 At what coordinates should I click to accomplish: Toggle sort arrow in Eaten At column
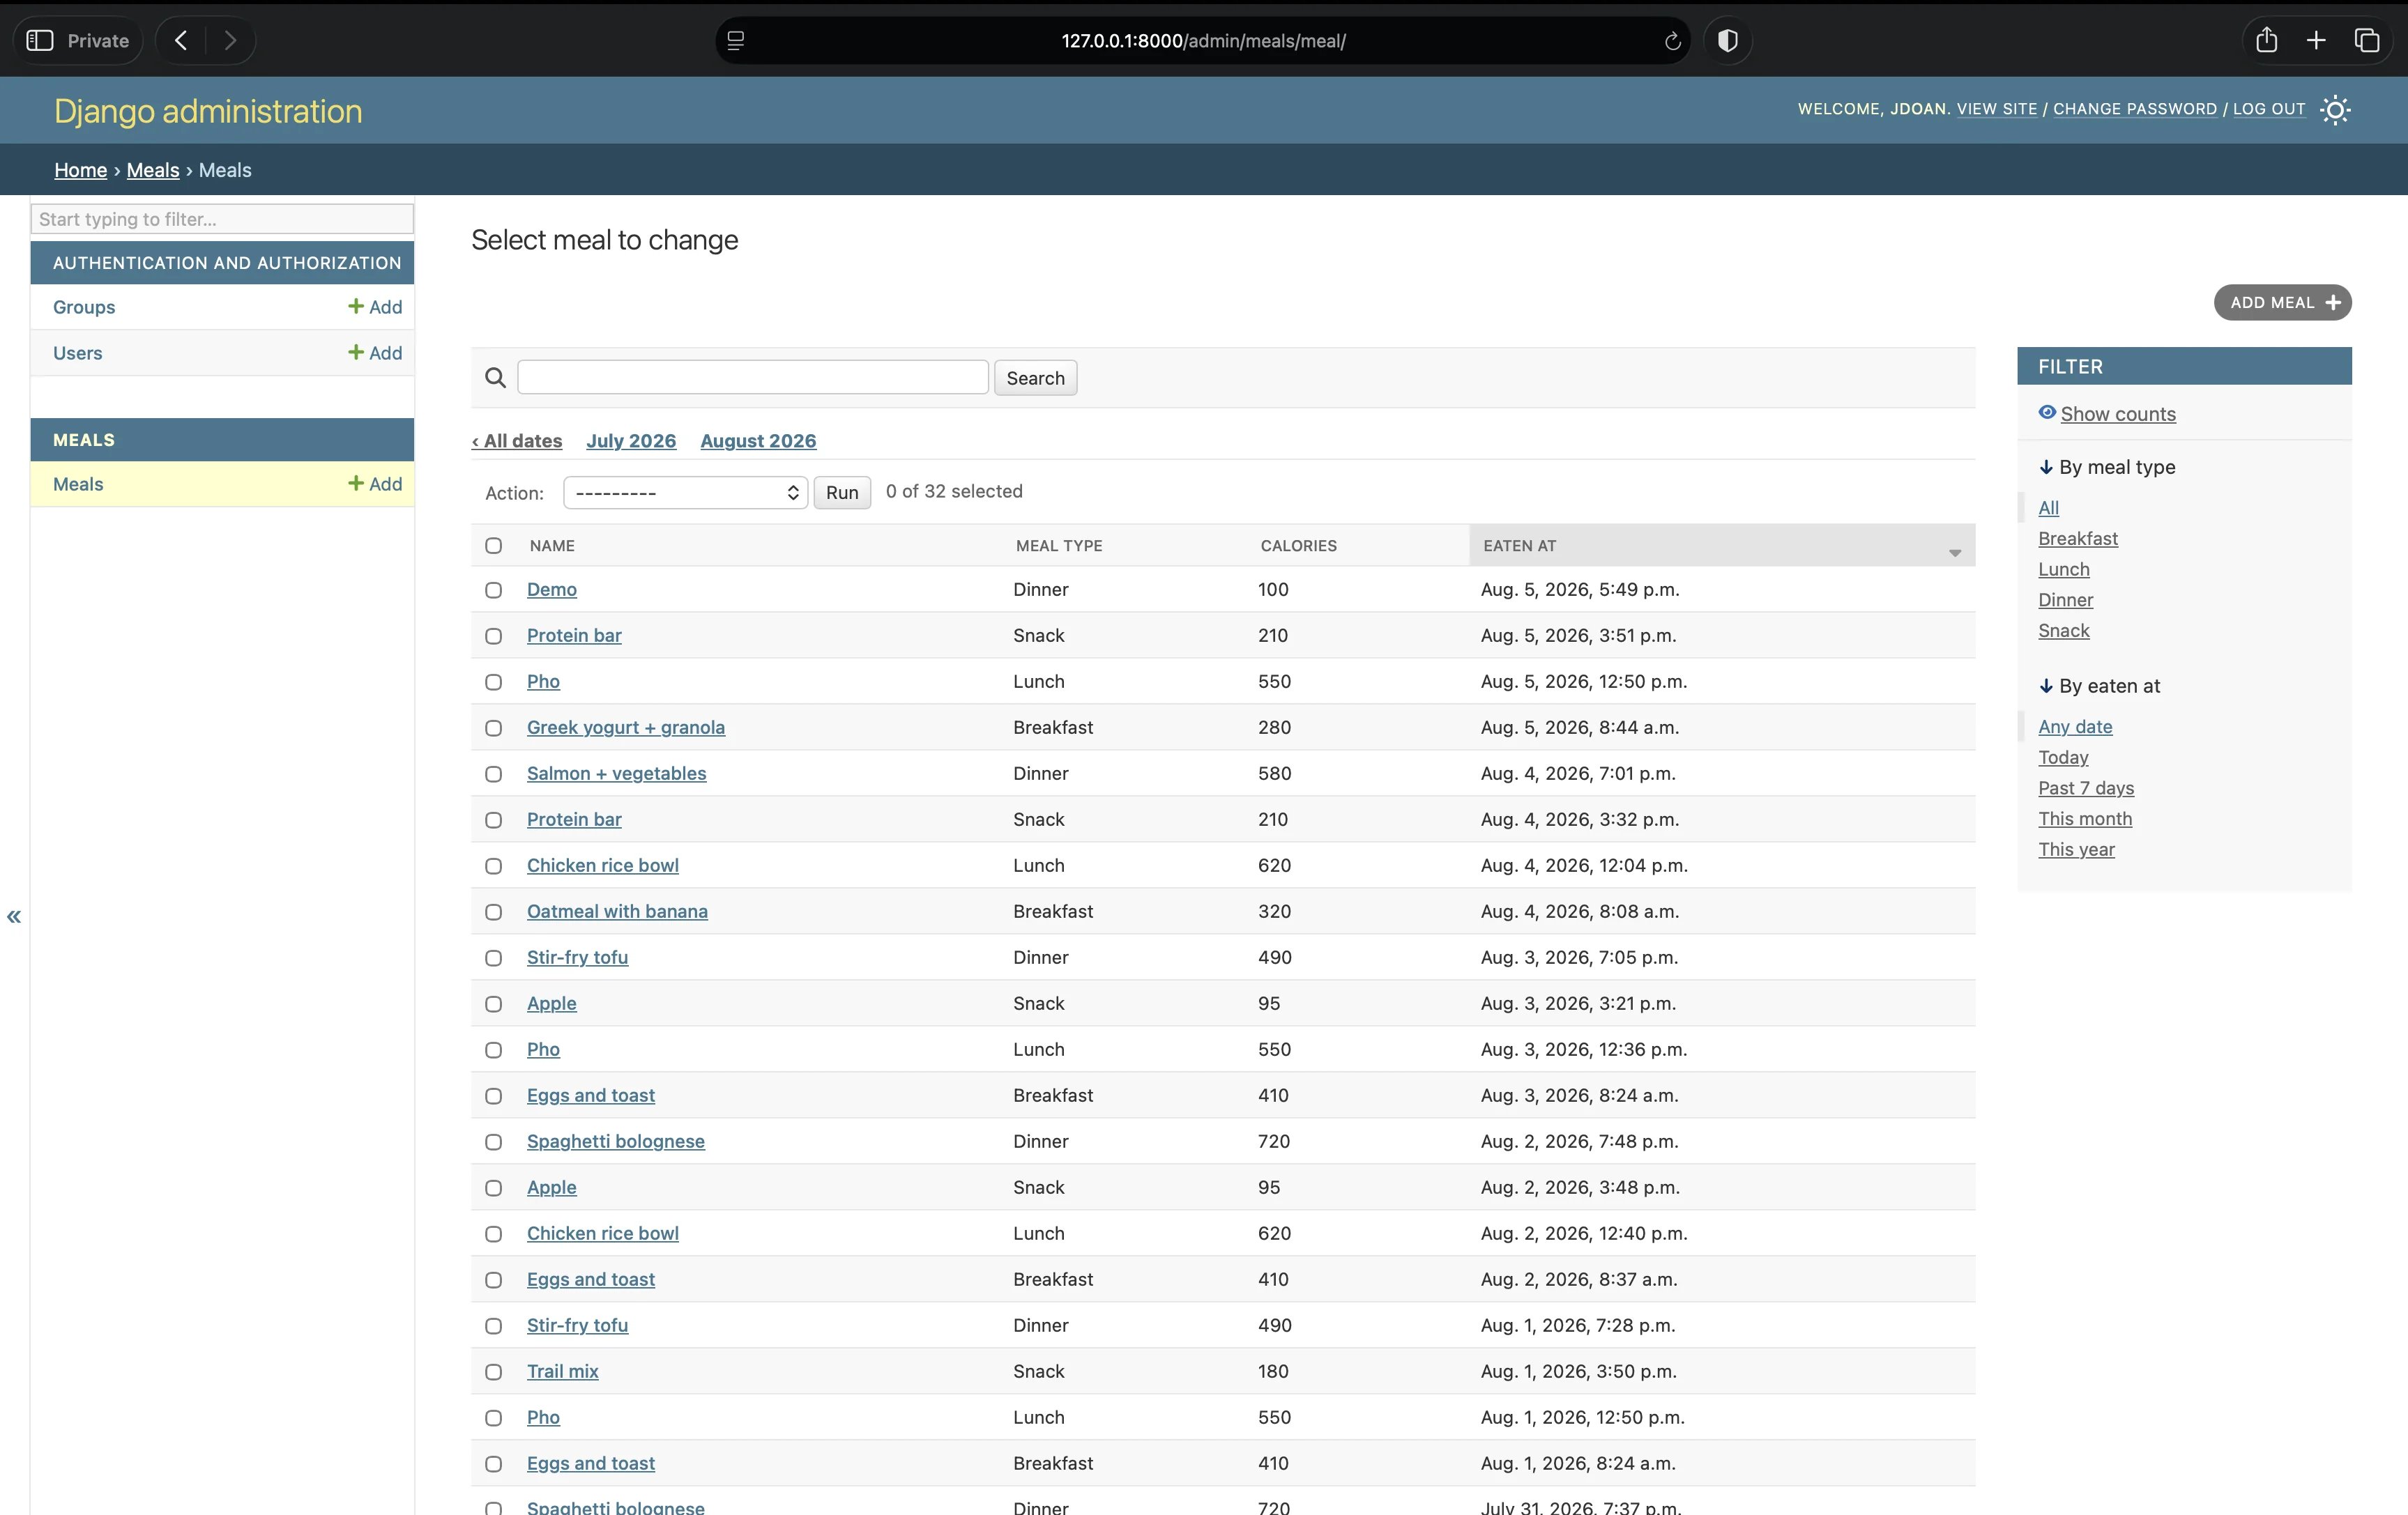point(1955,553)
